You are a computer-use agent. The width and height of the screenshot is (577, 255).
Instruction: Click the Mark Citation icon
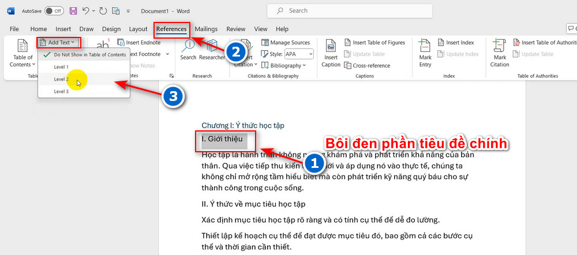click(500, 53)
